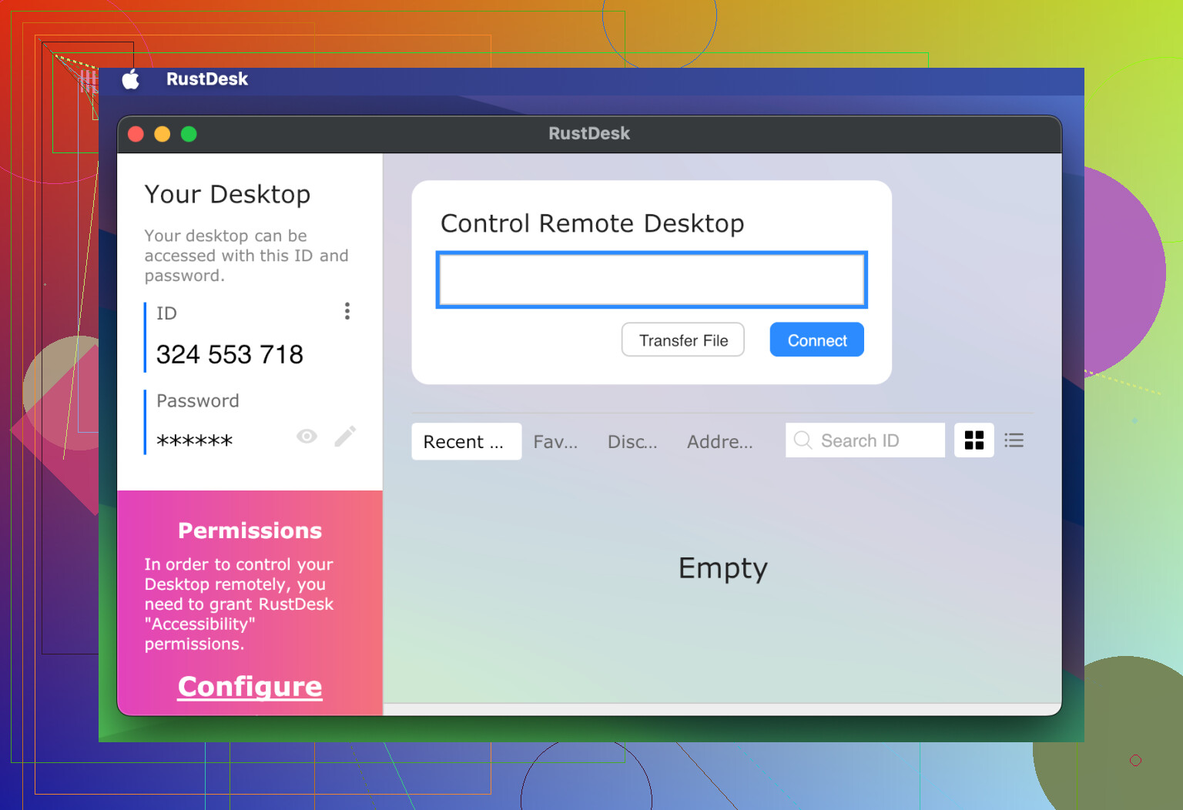Open RustDesk menu in menu bar
Viewport: 1183px width, 810px height.
click(206, 79)
